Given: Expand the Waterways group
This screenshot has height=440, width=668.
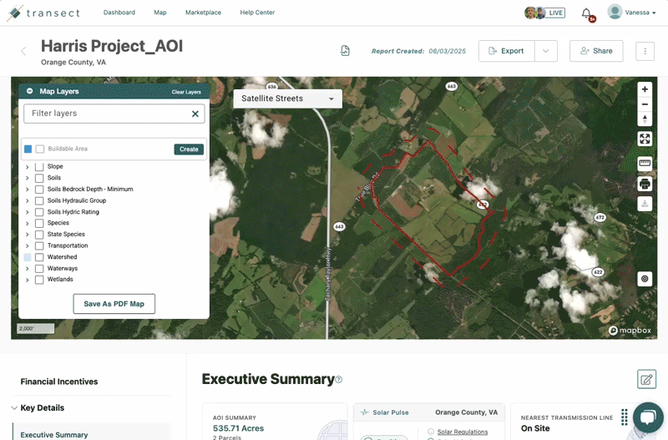Looking at the screenshot, I should click(x=28, y=269).
